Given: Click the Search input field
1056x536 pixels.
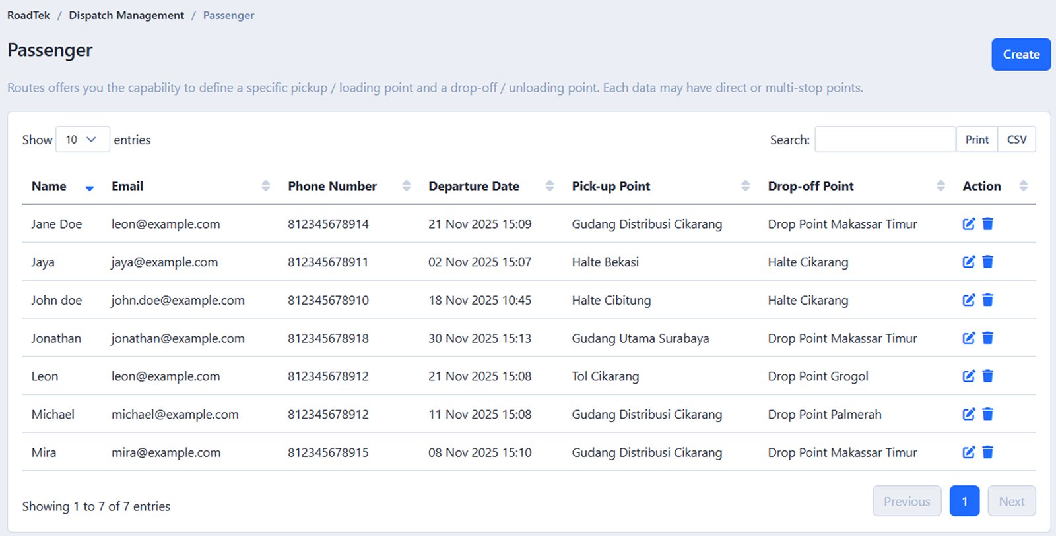Looking at the screenshot, I should pos(884,140).
